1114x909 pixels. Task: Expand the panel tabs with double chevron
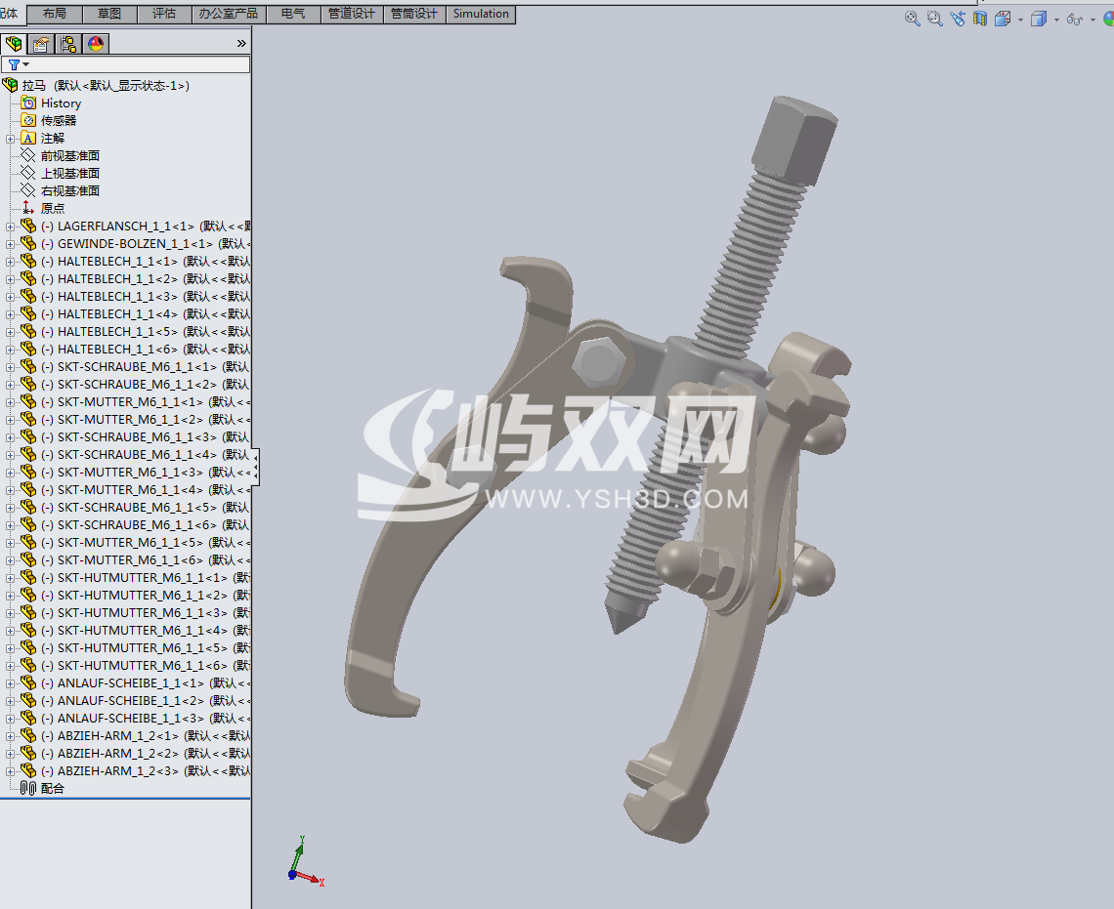click(x=241, y=44)
